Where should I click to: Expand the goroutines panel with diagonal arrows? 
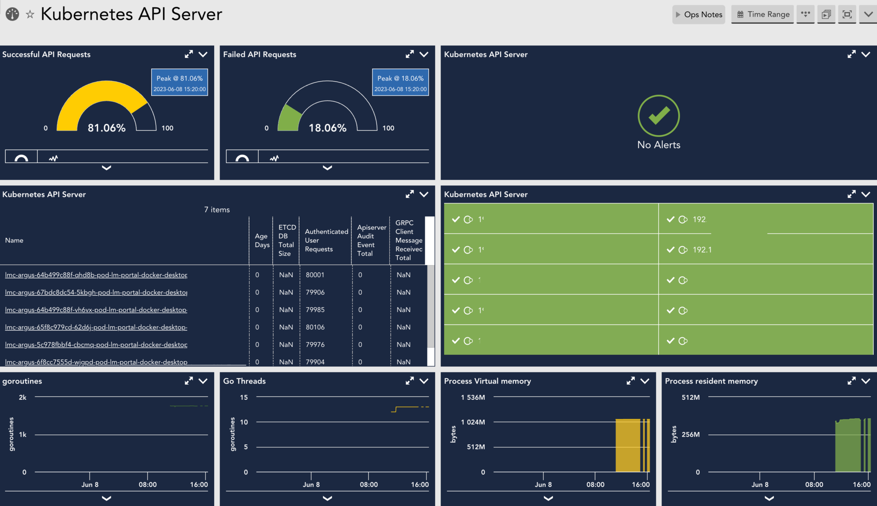pyautogui.click(x=189, y=381)
